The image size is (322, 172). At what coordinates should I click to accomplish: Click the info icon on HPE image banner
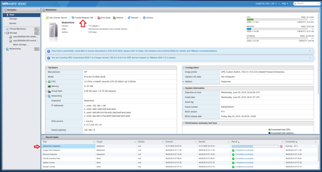pos(48,58)
